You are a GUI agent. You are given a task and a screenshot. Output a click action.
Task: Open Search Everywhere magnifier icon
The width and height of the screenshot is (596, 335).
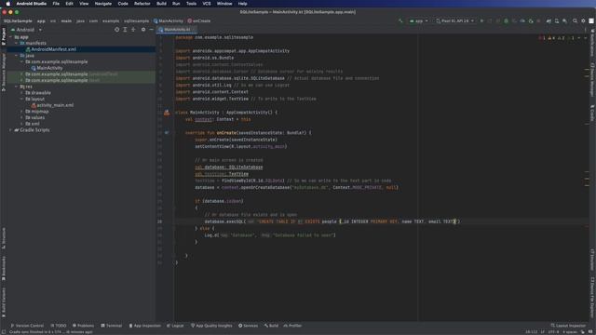pos(576,20)
